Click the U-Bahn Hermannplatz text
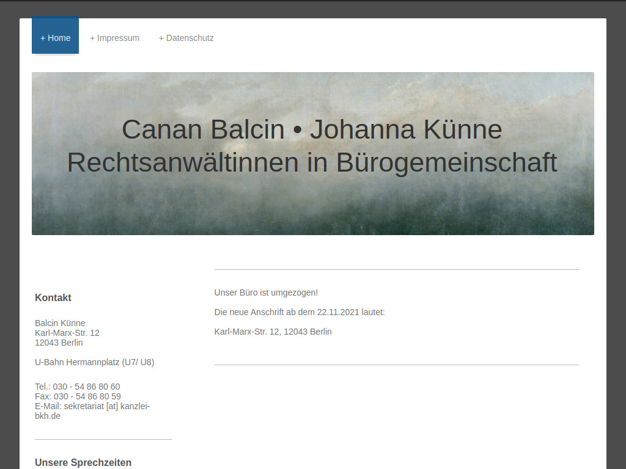The image size is (626, 469). tap(95, 362)
